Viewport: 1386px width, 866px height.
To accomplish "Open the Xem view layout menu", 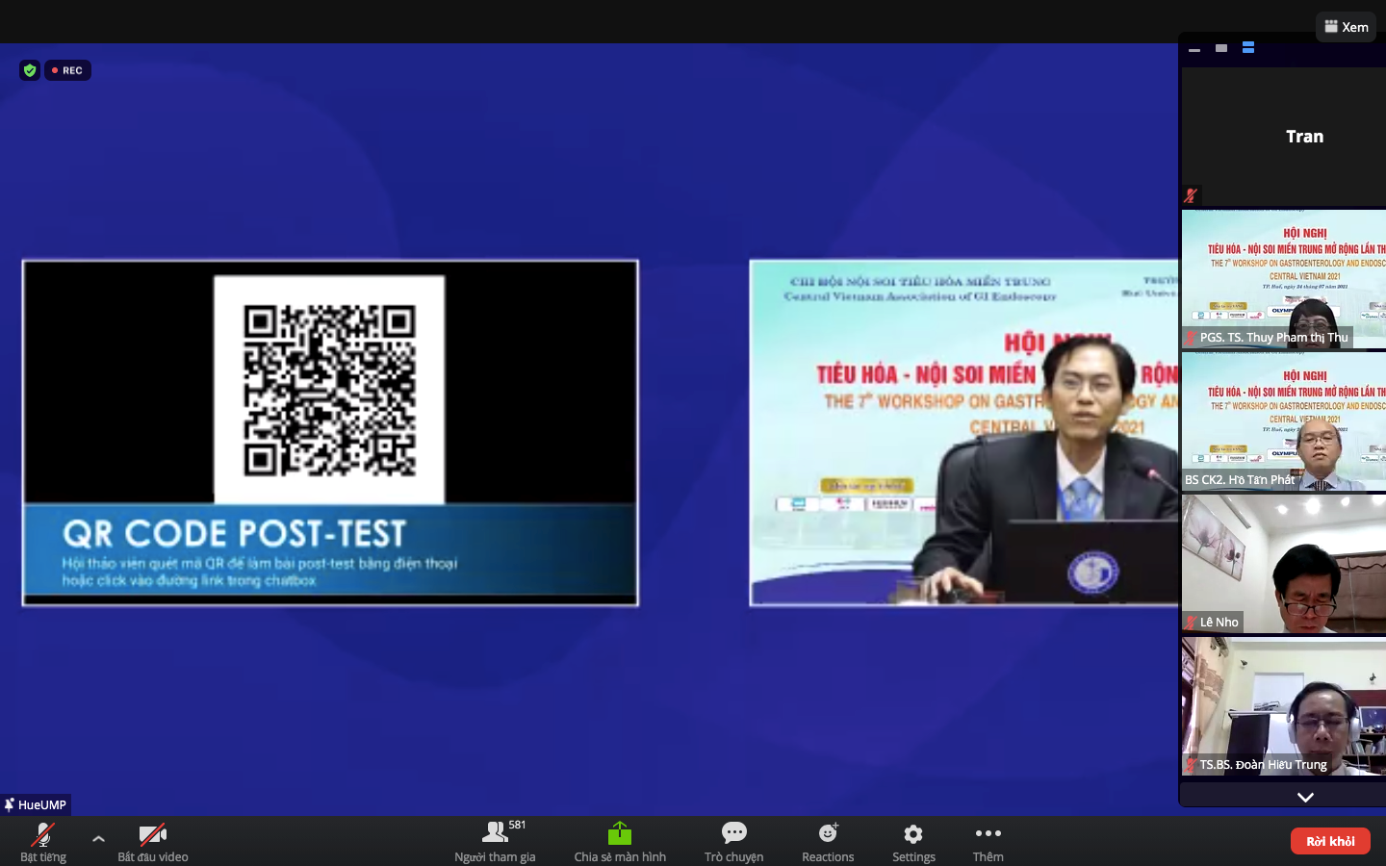I will 1346,27.
